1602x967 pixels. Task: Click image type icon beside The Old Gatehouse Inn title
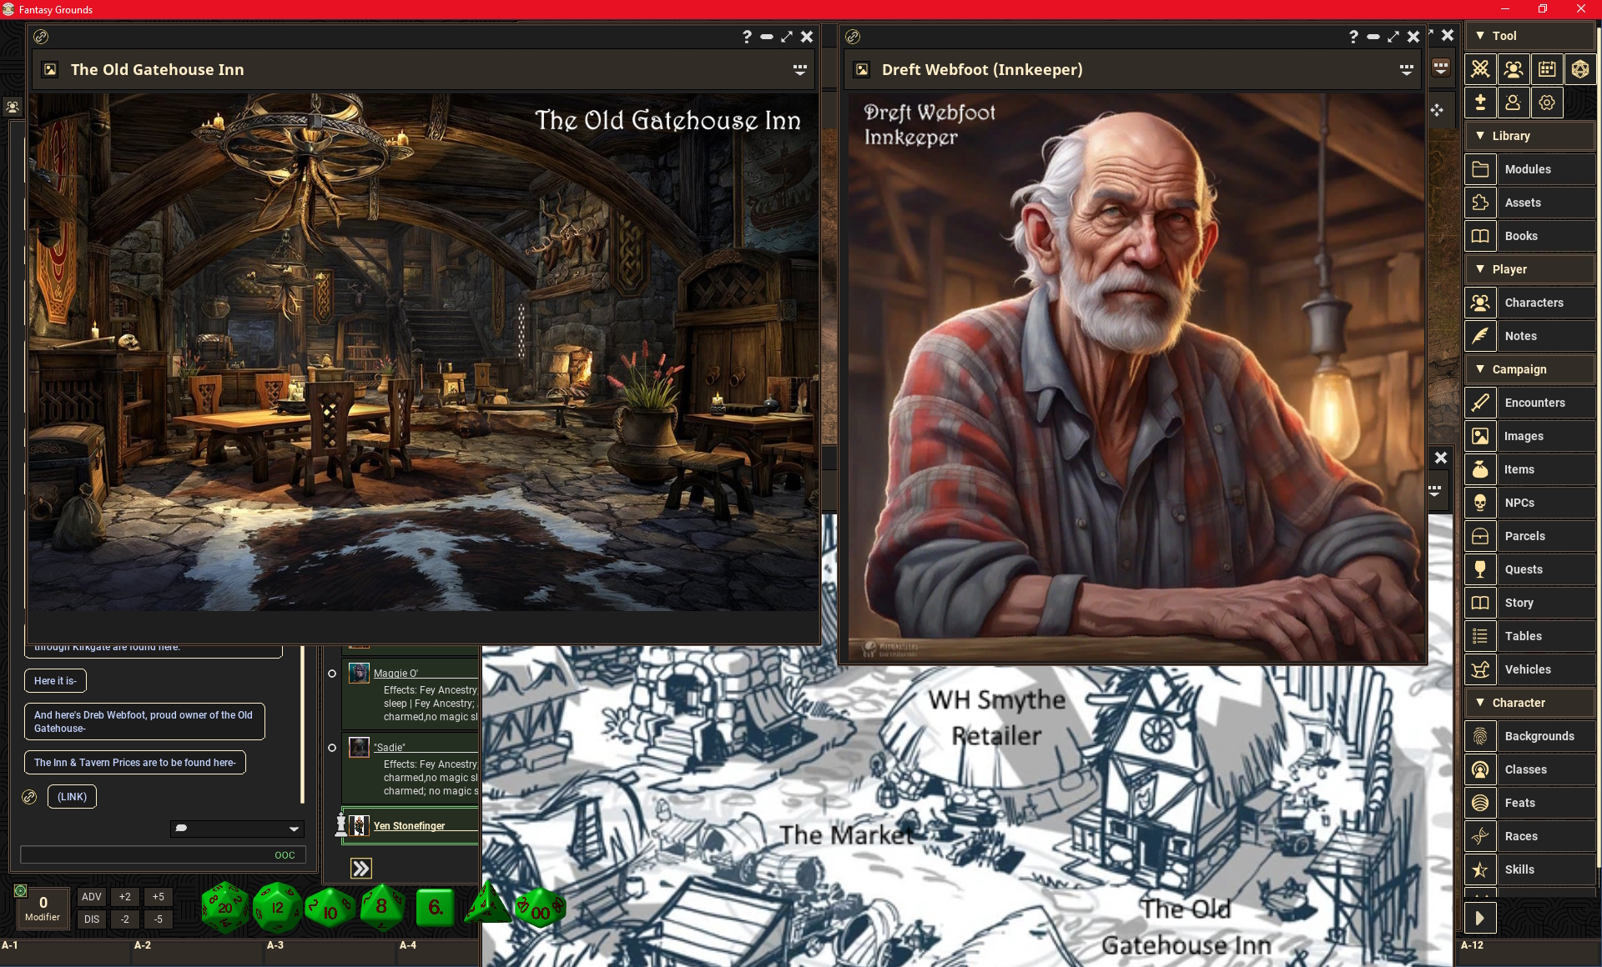click(50, 70)
